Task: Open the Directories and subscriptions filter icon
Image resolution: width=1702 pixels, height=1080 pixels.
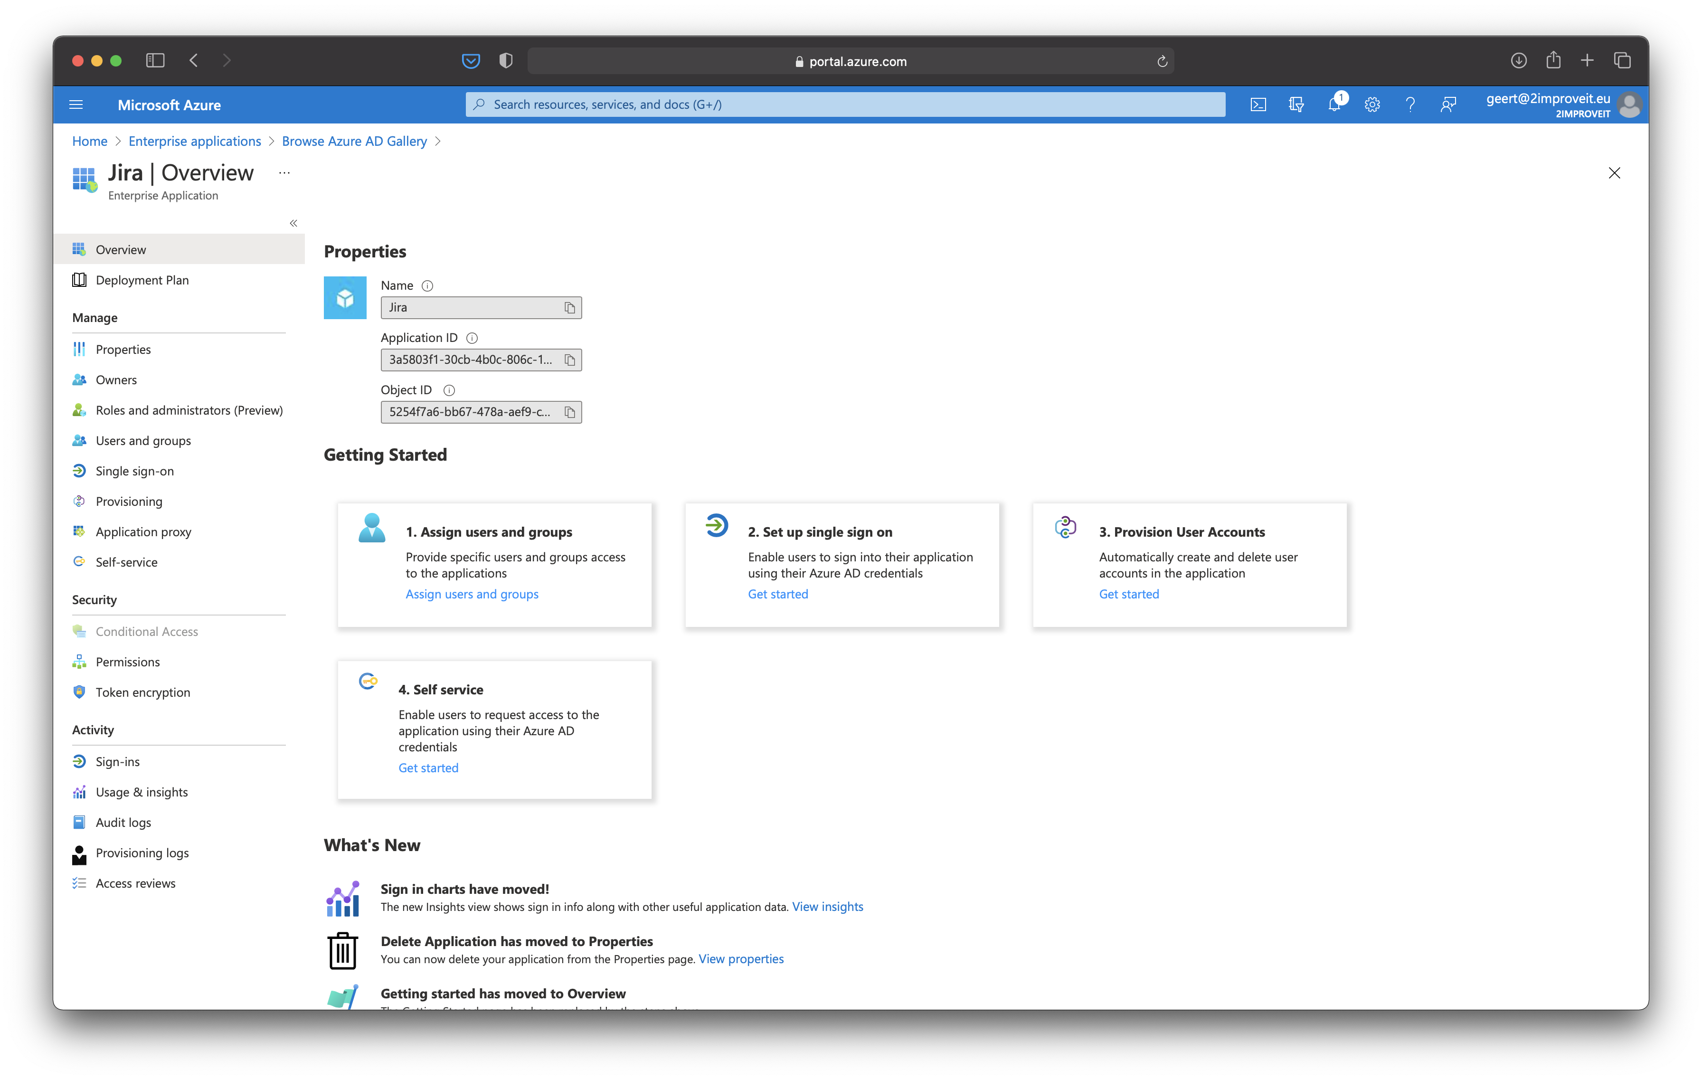Action: point(1295,104)
